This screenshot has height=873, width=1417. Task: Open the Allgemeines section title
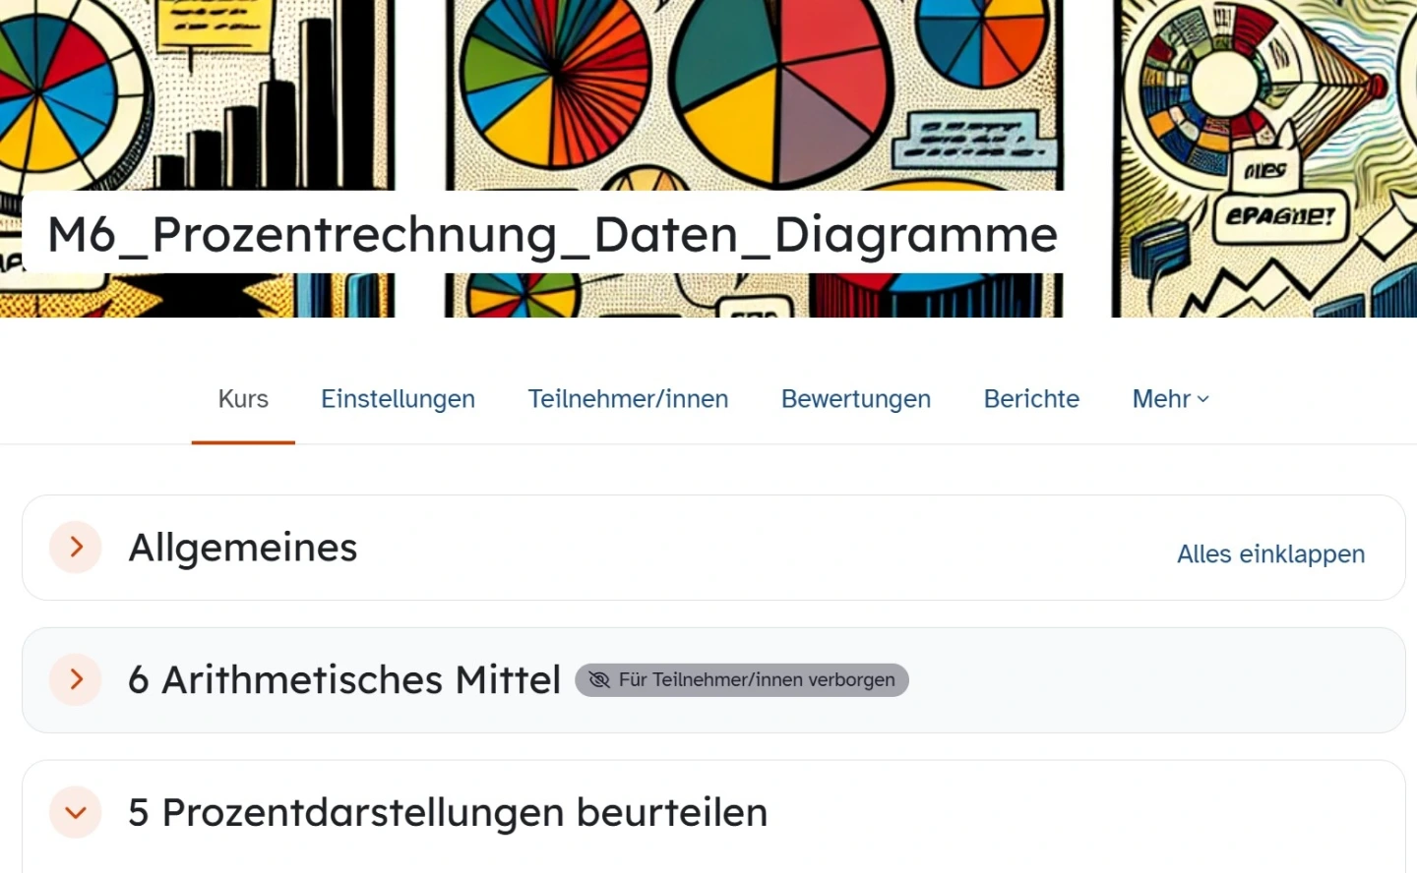click(243, 548)
